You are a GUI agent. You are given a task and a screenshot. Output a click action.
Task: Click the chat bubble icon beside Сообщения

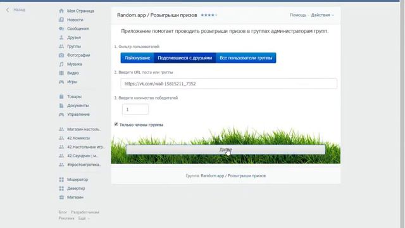pyautogui.click(x=61, y=28)
